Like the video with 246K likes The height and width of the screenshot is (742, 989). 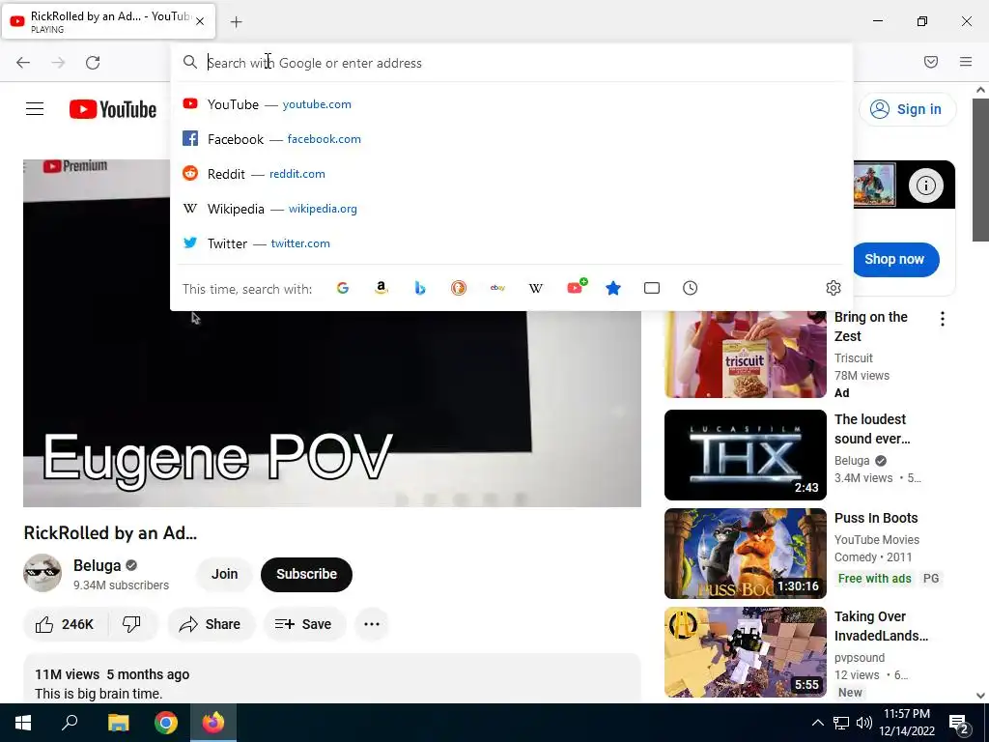coord(65,624)
